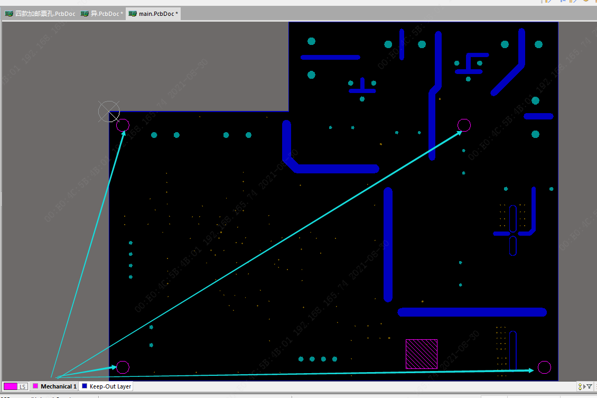Click the PCB icon on main.PcbDoc tab
Screen dimensions: 597x398
133,14
